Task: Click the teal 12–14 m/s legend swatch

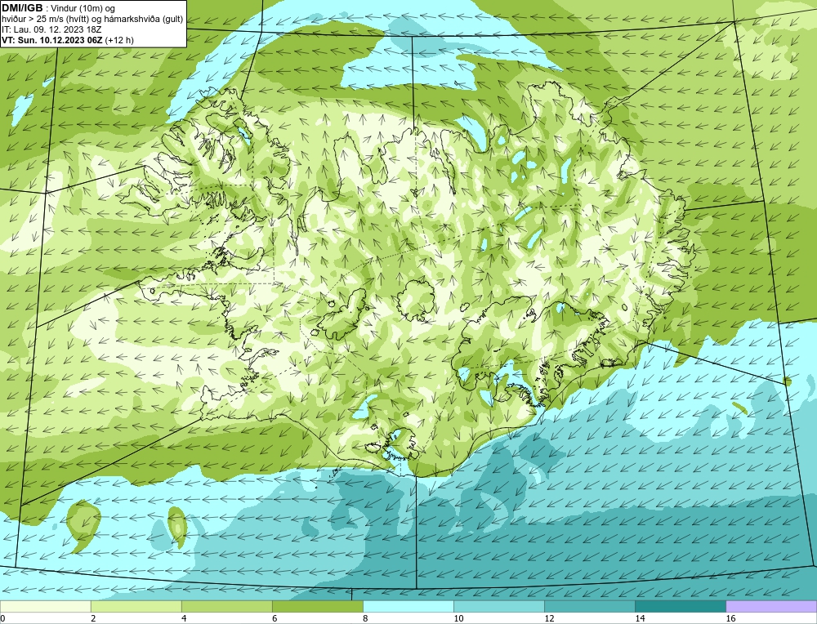Action: [x=590, y=606]
